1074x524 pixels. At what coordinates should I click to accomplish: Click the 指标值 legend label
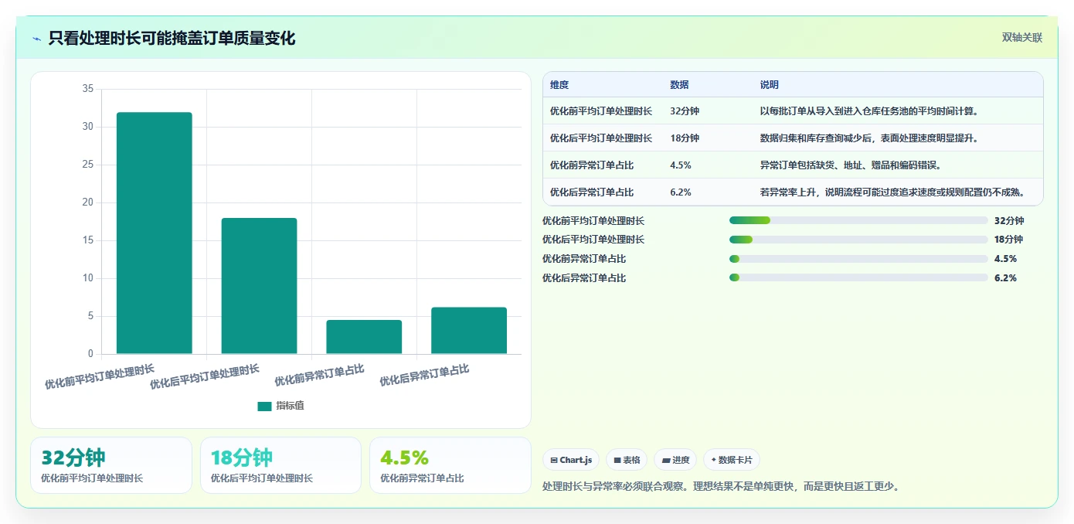(x=291, y=406)
